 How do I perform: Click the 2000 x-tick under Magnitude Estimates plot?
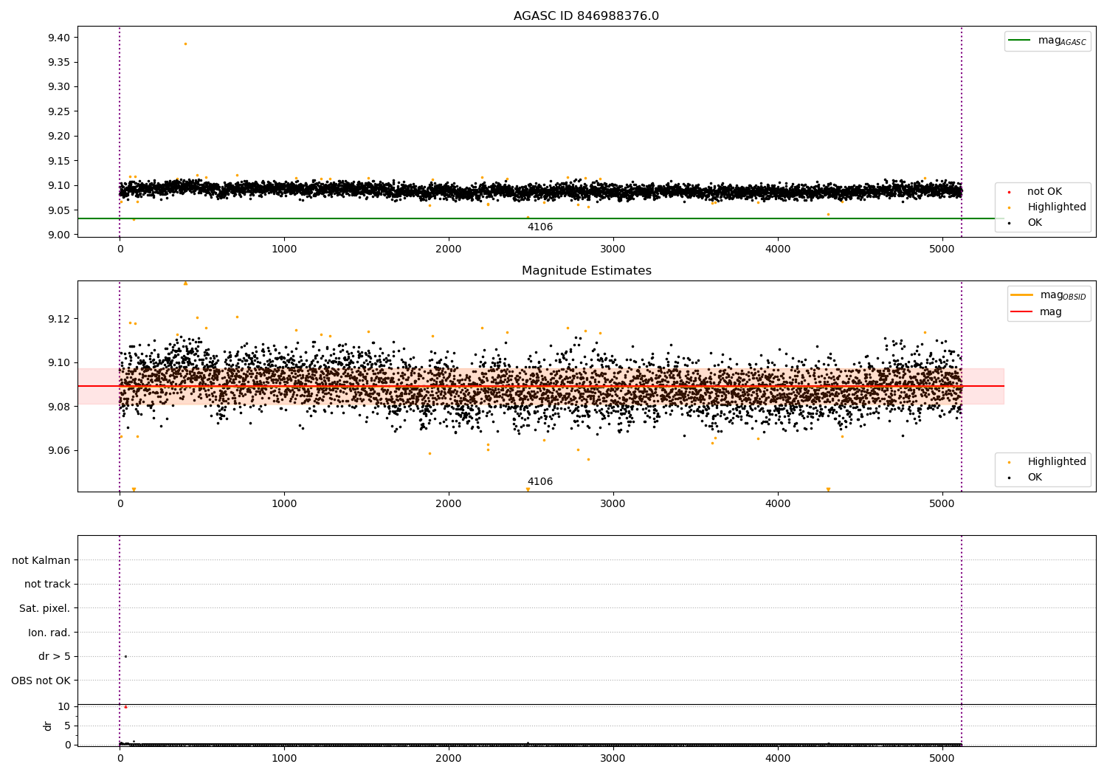click(449, 503)
